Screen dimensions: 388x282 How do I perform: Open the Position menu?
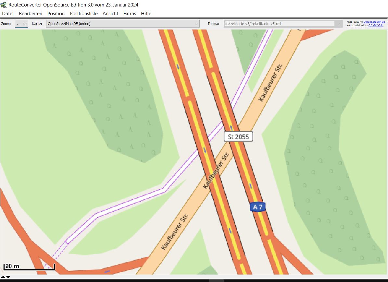(56, 14)
